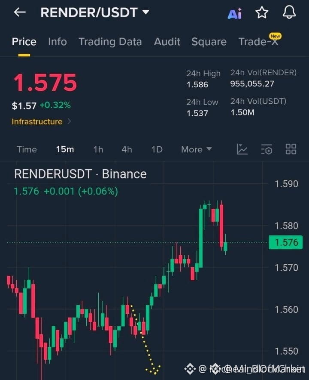Click the 24h Low value 1.537

(197, 113)
